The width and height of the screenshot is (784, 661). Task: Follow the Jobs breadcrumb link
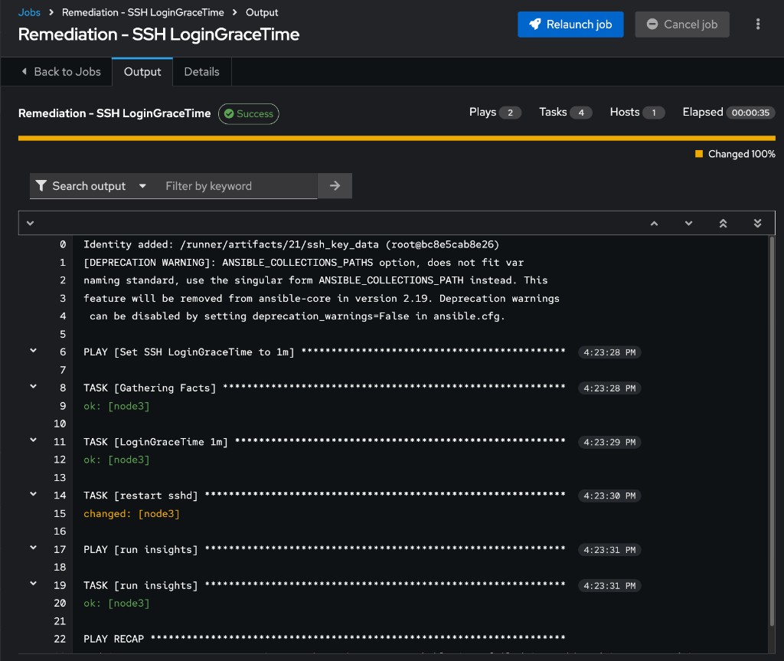(x=29, y=12)
